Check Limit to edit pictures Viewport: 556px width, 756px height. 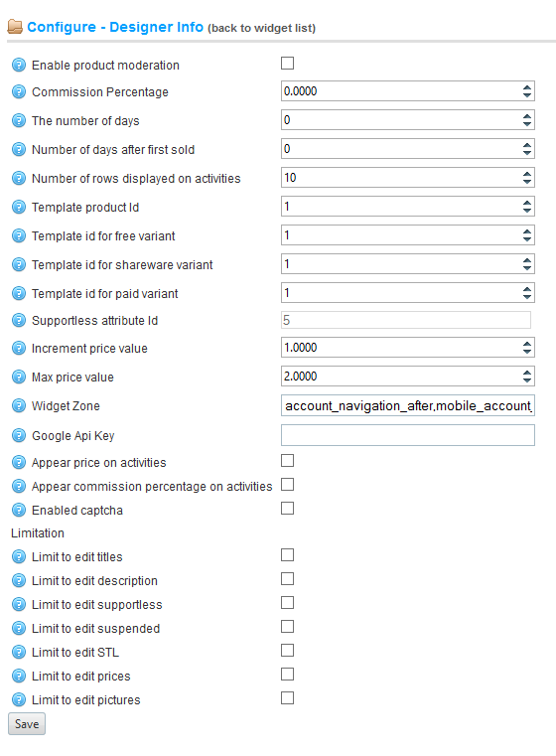288,698
